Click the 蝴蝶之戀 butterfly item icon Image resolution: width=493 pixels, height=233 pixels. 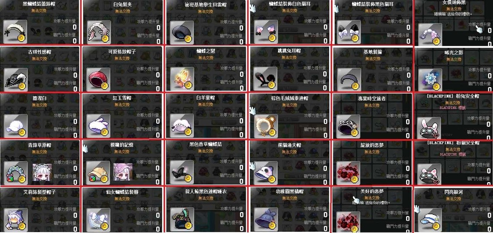pos(182,79)
